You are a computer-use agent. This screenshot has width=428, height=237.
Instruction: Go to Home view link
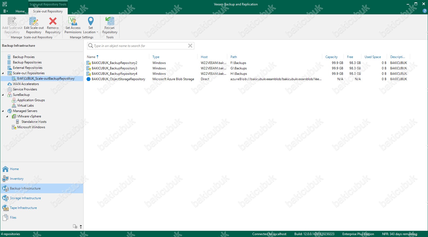click(x=14, y=169)
